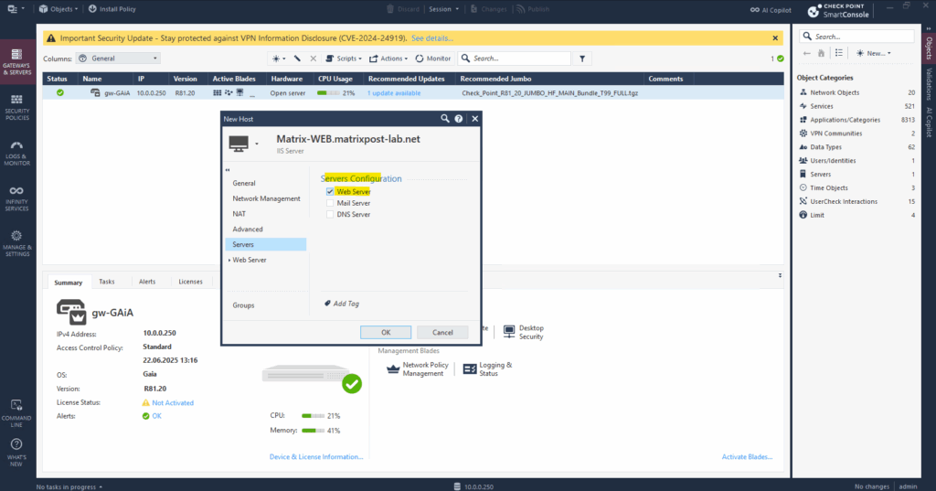Open Manage & Settings view
Image resolution: width=936 pixels, height=491 pixels.
click(x=16, y=243)
